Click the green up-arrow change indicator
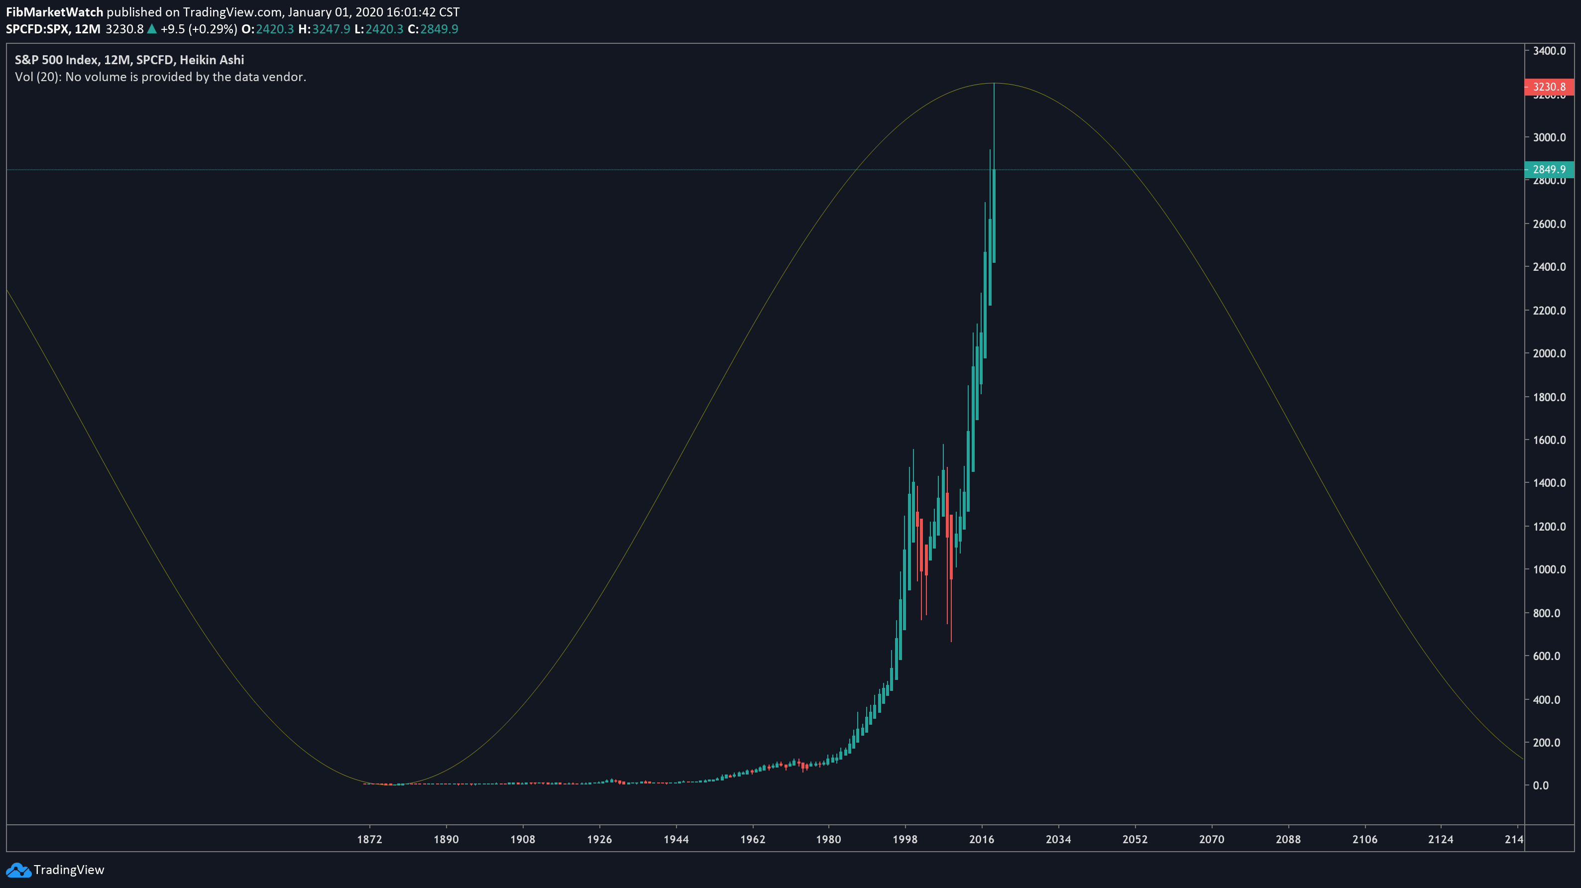Screen dimensions: 1581x888 (x=152, y=29)
